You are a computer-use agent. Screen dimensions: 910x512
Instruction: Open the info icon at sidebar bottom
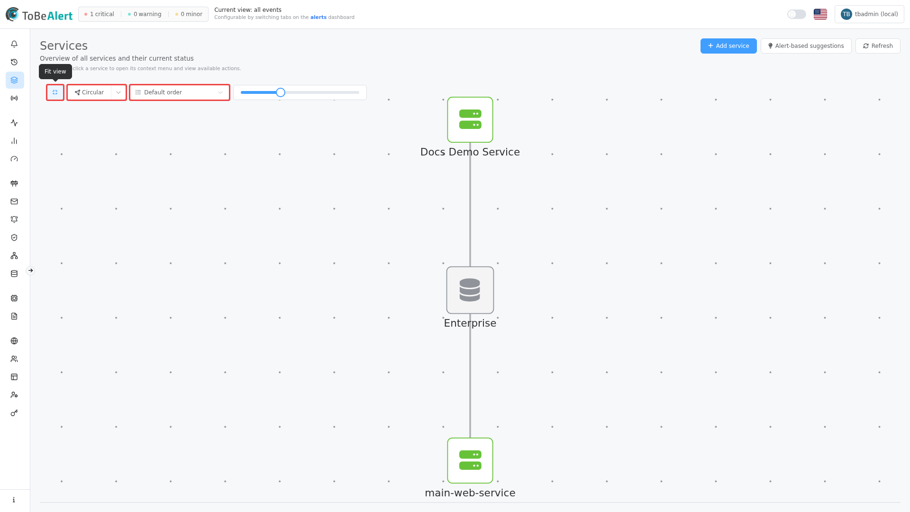[14, 500]
